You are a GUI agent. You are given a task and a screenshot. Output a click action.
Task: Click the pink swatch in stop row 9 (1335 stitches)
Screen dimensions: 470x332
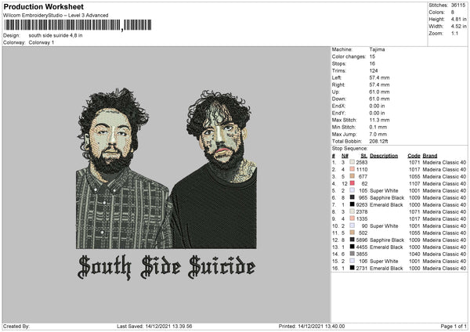pyautogui.click(x=352, y=218)
